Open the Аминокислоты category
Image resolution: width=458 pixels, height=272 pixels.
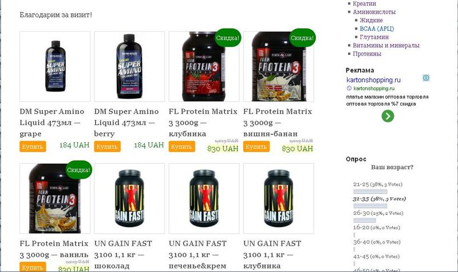click(374, 12)
